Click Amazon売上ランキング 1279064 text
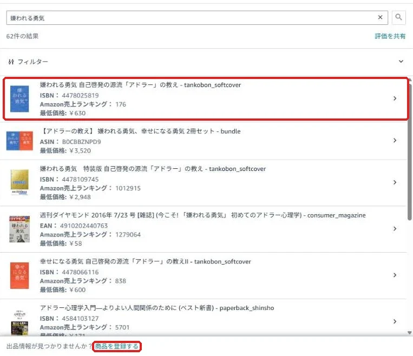The height and width of the screenshot is (356, 413). [90, 235]
